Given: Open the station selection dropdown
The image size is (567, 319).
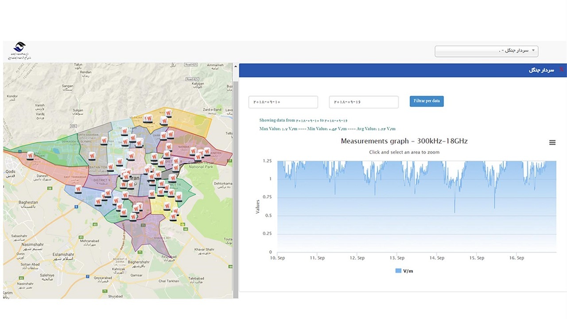Looking at the screenshot, I should pos(486,51).
